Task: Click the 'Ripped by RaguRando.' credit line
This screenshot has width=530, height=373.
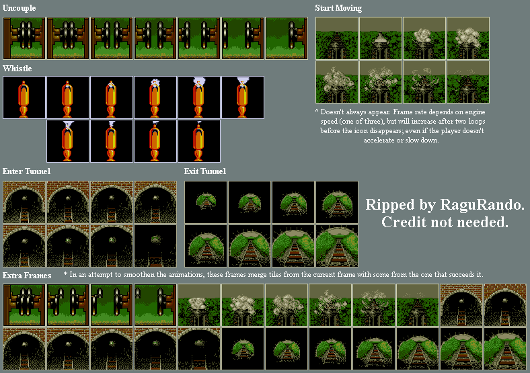Action: pyautogui.click(x=445, y=205)
